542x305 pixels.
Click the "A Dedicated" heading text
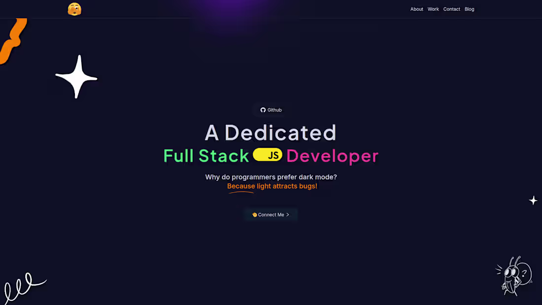pos(271,133)
